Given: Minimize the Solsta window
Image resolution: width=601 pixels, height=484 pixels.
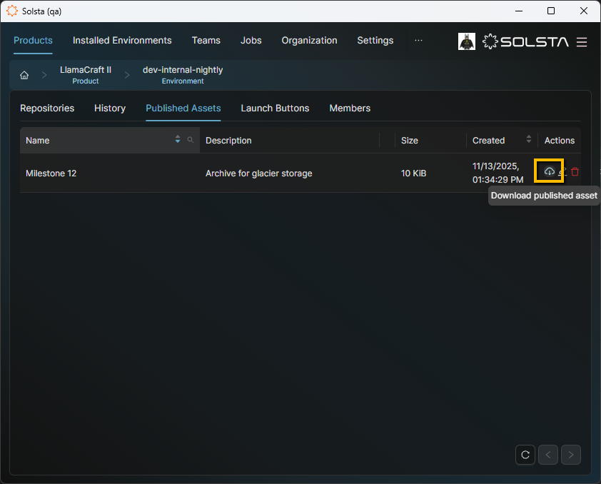Looking at the screenshot, I should (x=519, y=11).
